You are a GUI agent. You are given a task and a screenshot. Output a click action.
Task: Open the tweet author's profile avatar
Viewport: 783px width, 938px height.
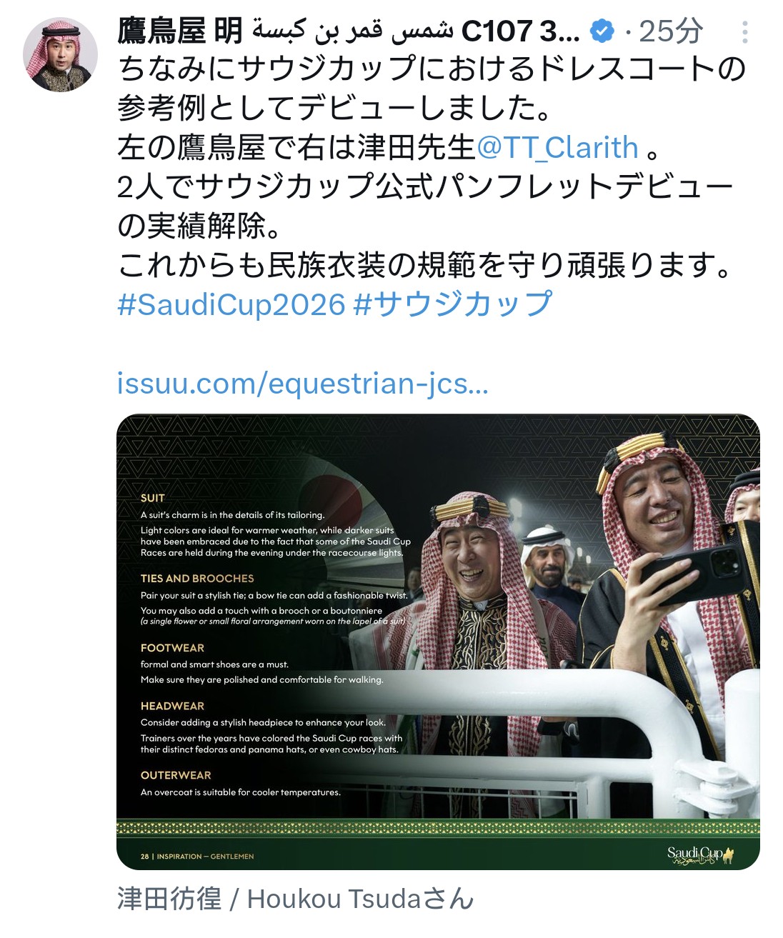(x=60, y=54)
